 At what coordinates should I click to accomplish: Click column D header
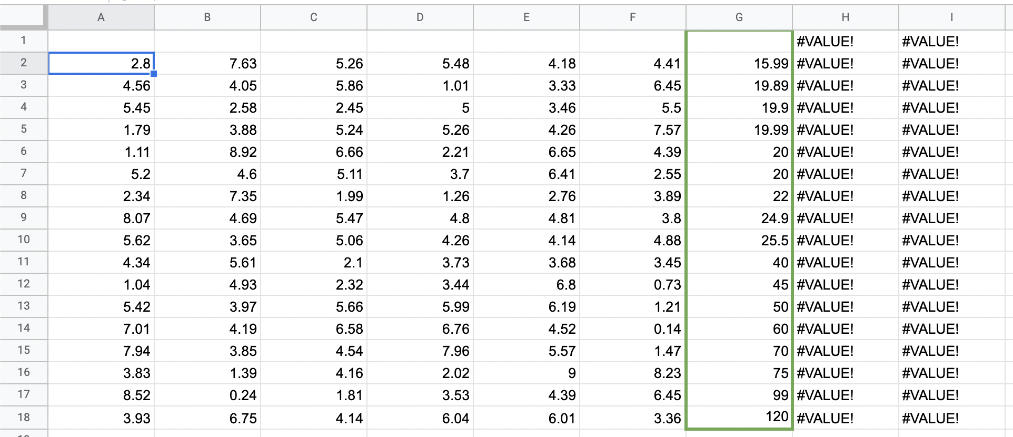pyautogui.click(x=420, y=17)
